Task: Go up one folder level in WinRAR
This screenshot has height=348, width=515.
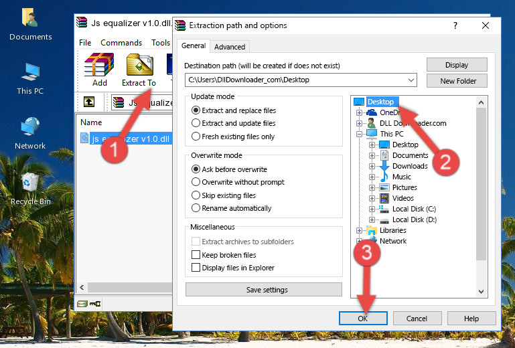Action: click(x=89, y=102)
